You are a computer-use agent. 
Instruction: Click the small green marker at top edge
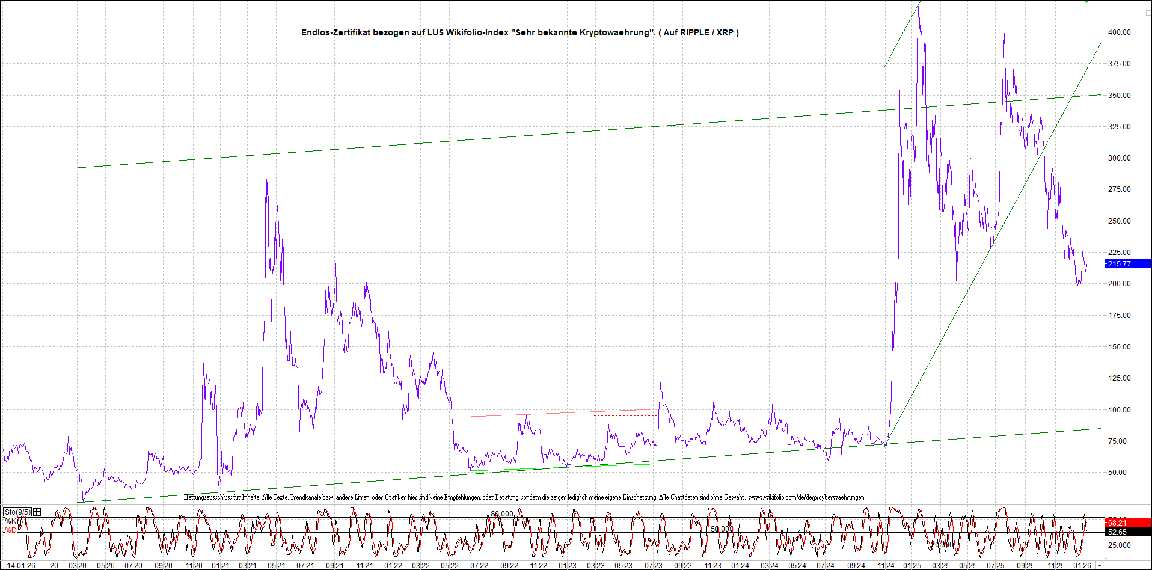[x=1086, y=2]
